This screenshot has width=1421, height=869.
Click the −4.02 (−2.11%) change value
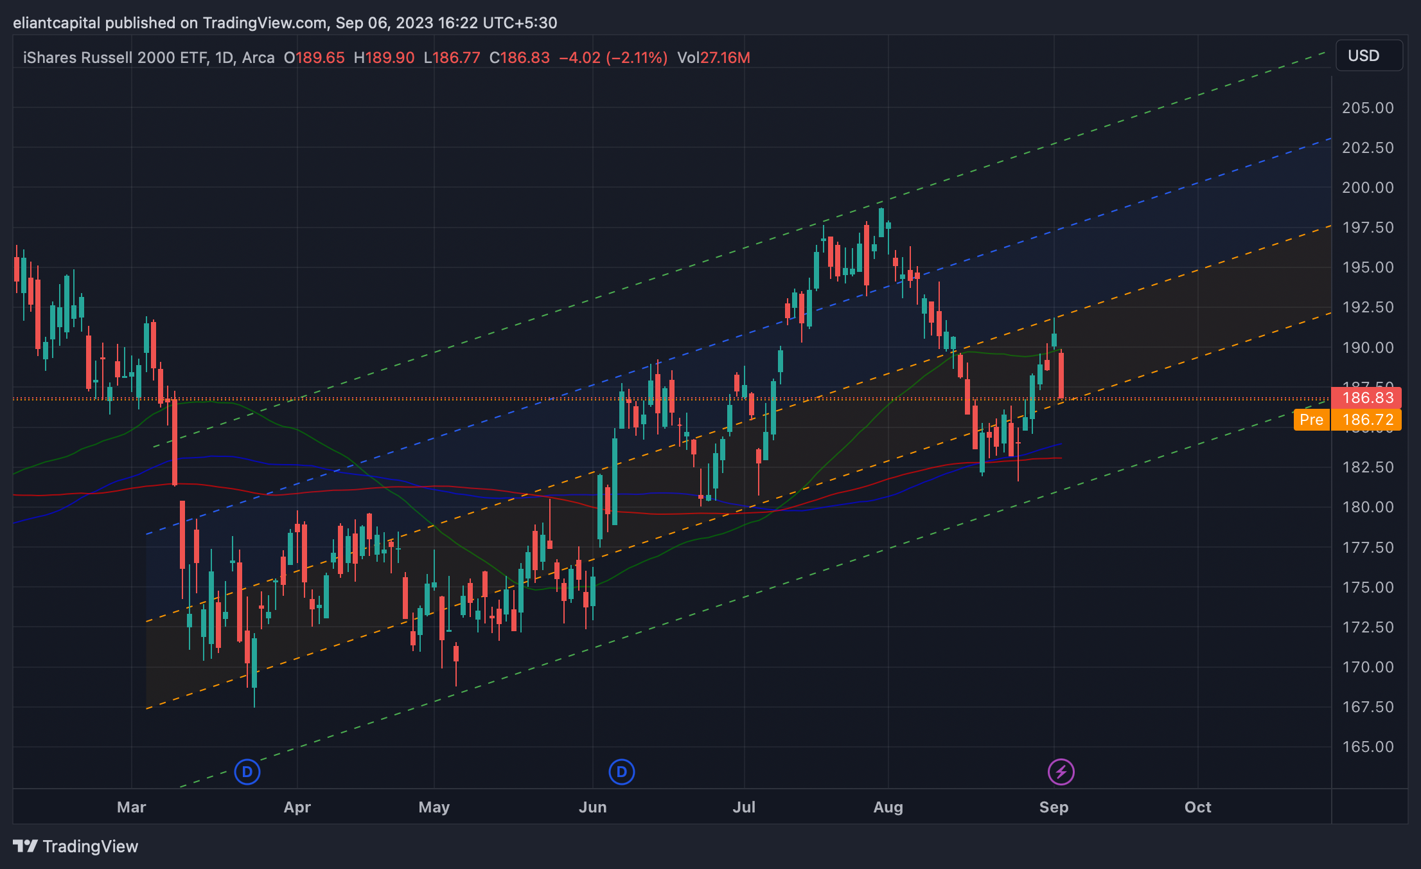pyautogui.click(x=613, y=58)
